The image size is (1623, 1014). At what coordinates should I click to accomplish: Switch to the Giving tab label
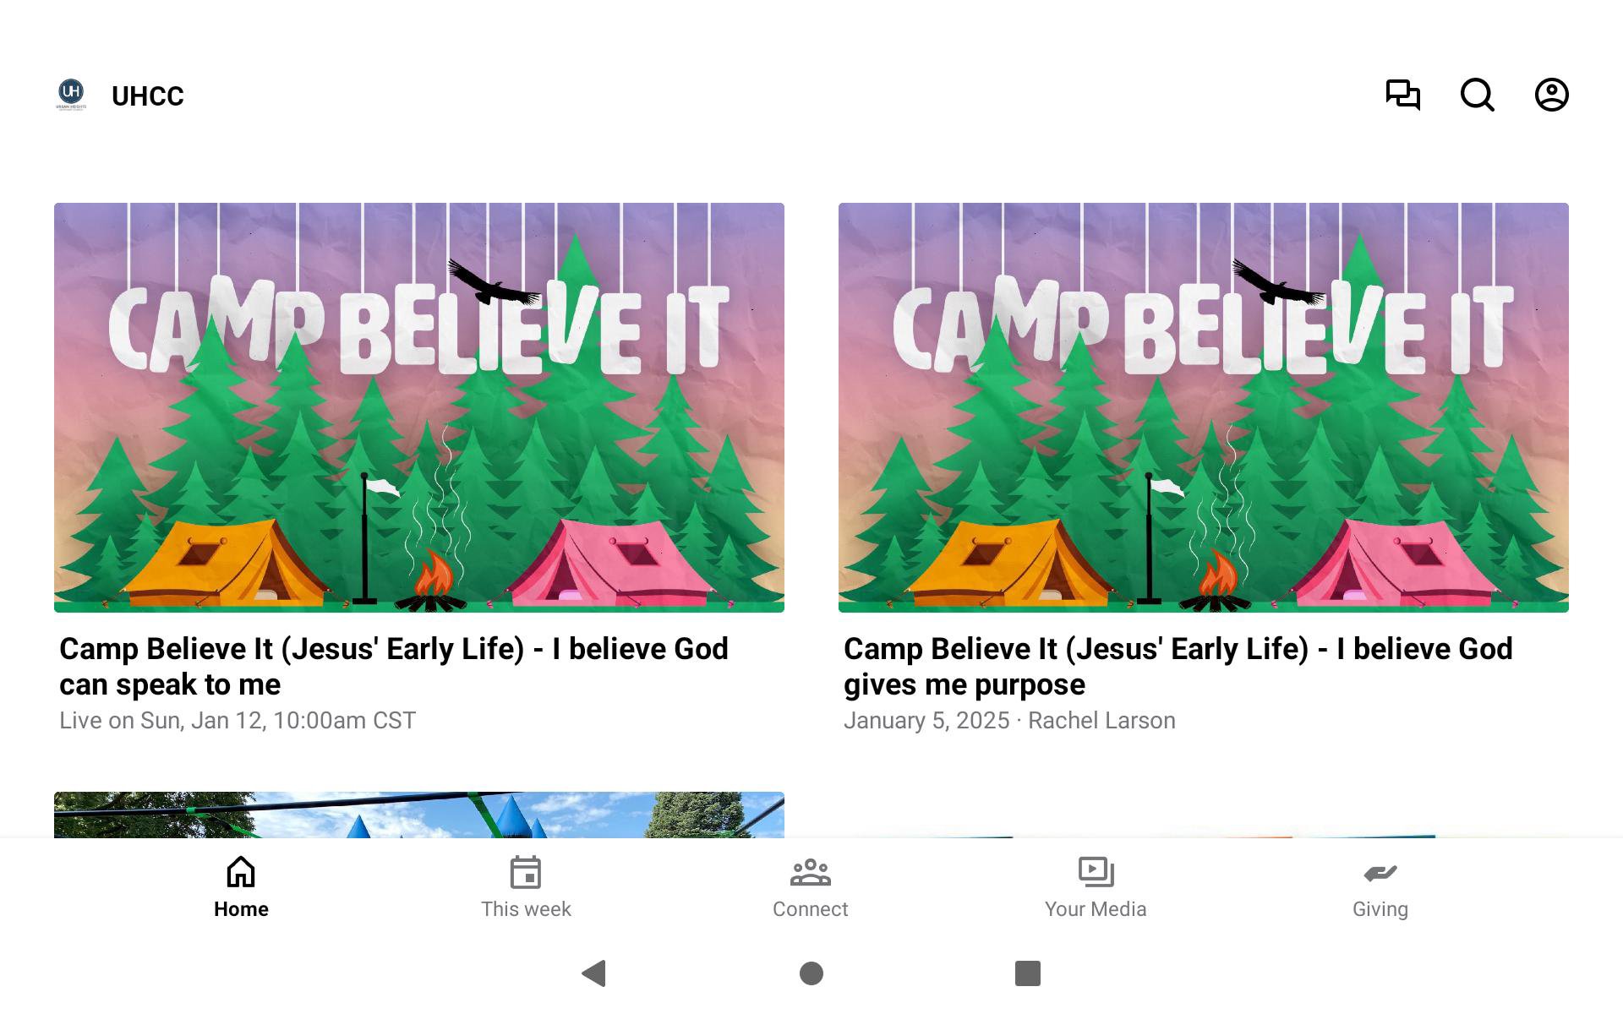point(1380,910)
